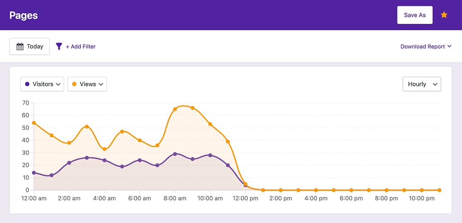Click the calendar icon in Today button
Image resolution: width=462 pixels, height=223 pixels.
click(x=20, y=46)
